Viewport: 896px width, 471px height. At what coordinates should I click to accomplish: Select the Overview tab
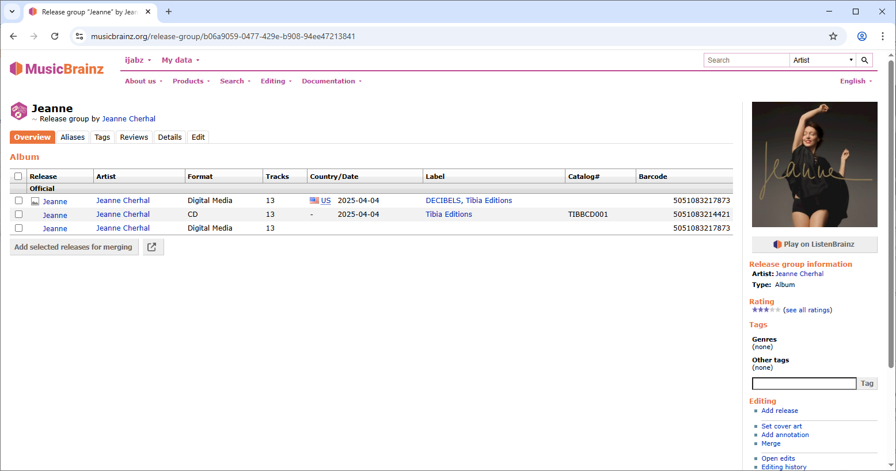(x=32, y=137)
